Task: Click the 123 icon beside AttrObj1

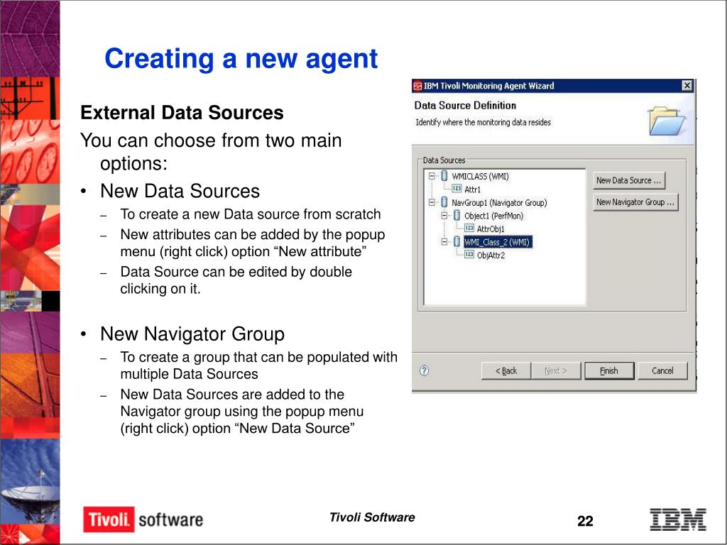Action: tap(469, 228)
